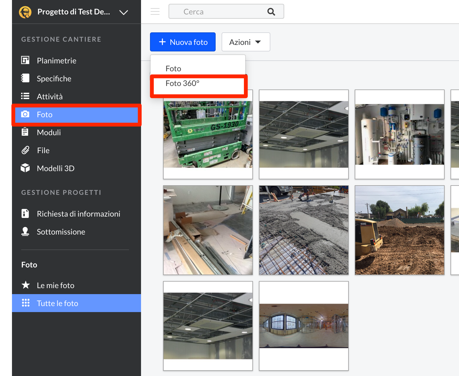The width and height of the screenshot is (459, 376).
Task: Open the yellow bulldozer dirt photo
Action: pyautogui.click(x=400, y=230)
